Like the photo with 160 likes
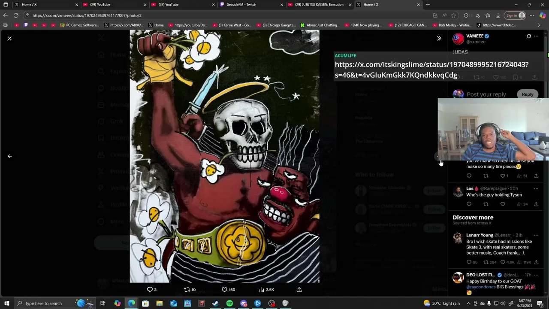The width and height of the screenshot is (549, 309). (x=228, y=290)
